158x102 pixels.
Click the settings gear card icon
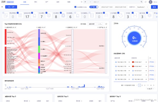click(x=149, y=16)
